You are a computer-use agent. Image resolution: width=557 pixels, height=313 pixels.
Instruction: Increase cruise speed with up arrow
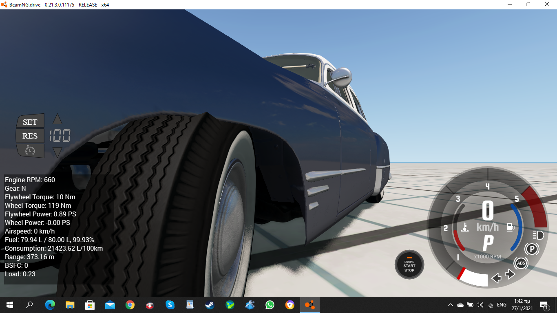point(57,119)
